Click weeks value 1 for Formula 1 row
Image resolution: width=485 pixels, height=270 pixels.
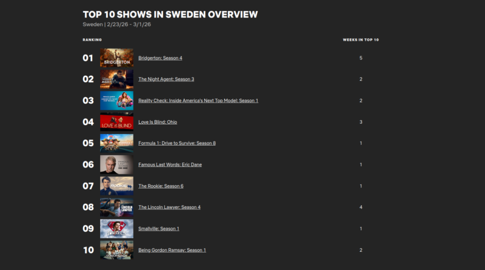361,143
